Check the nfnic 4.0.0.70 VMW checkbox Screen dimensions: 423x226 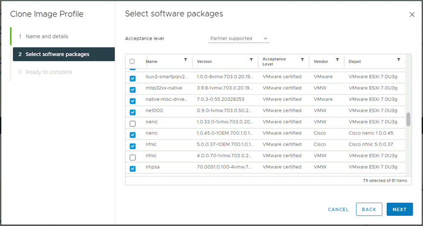(x=133, y=157)
